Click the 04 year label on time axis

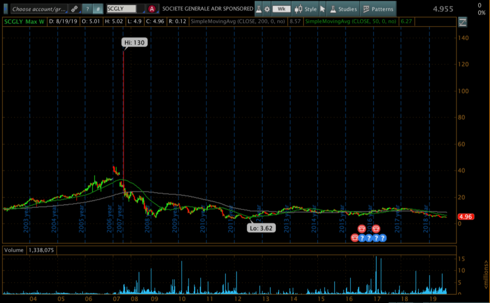coord(33,299)
